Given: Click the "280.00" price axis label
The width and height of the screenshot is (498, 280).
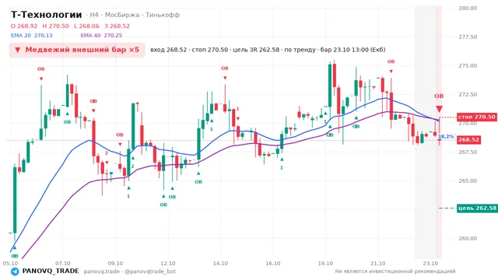Looking at the screenshot, I should coord(468,9).
